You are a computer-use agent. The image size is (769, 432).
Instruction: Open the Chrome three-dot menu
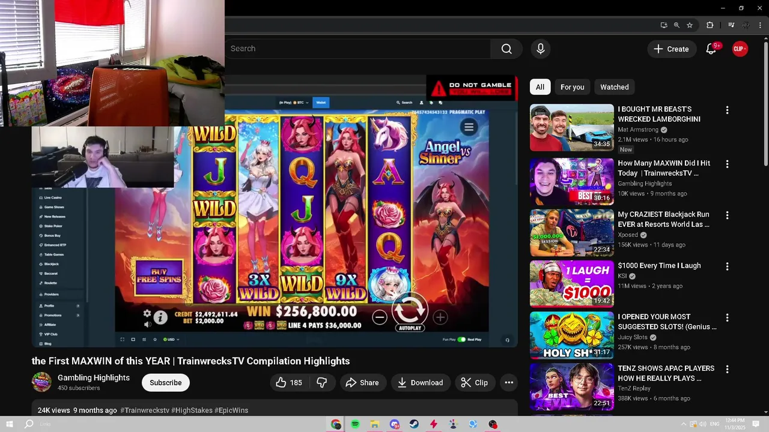(x=760, y=25)
